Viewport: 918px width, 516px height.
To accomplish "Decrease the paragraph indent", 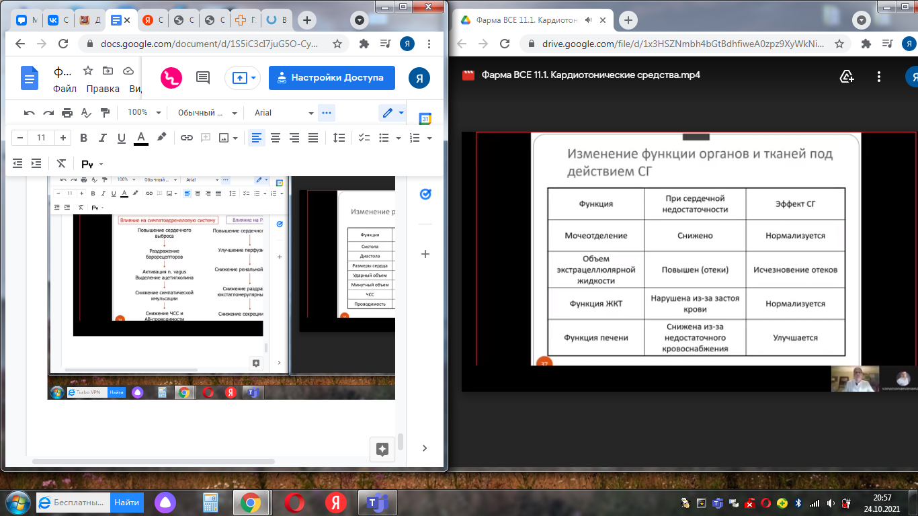I will click(17, 163).
